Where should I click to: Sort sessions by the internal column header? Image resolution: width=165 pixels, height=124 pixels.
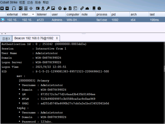[x=26, y=14]
